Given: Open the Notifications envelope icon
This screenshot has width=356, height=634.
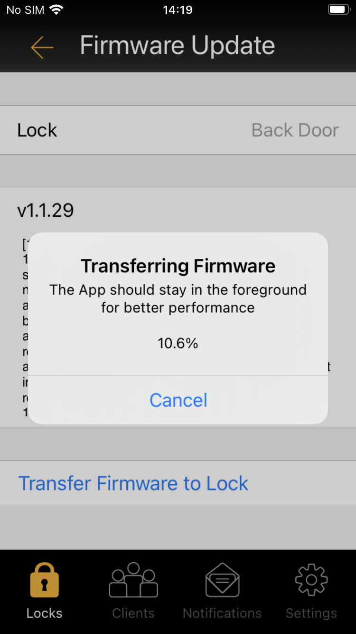Looking at the screenshot, I should coord(222,580).
